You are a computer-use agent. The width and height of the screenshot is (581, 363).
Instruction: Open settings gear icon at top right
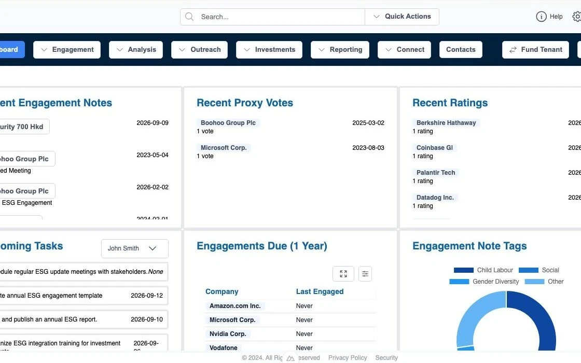click(576, 17)
